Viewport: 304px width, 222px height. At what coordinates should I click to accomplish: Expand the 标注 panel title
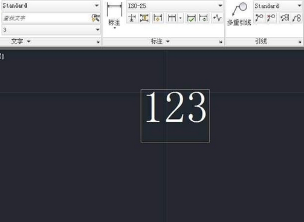160,42
